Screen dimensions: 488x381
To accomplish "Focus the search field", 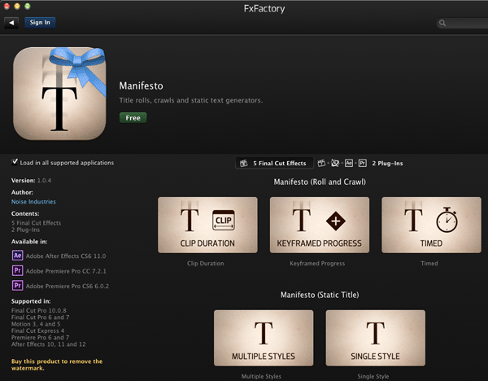I will click(464, 23).
